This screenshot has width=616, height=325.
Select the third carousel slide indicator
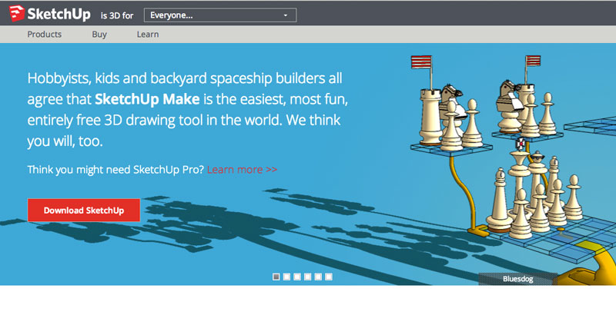[297, 277]
